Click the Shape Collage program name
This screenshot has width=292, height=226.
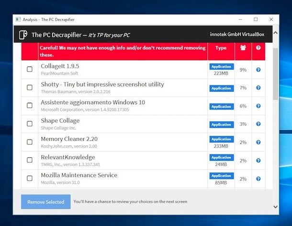pyautogui.click(x=60, y=121)
